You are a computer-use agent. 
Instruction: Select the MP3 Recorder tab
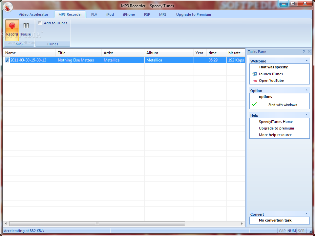[70, 14]
